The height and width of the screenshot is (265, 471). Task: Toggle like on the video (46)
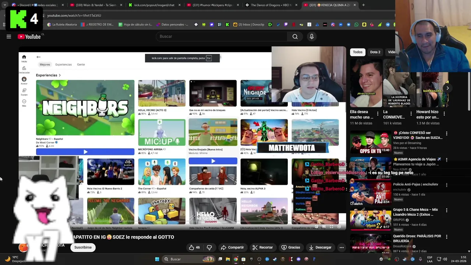click(x=195, y=247)
